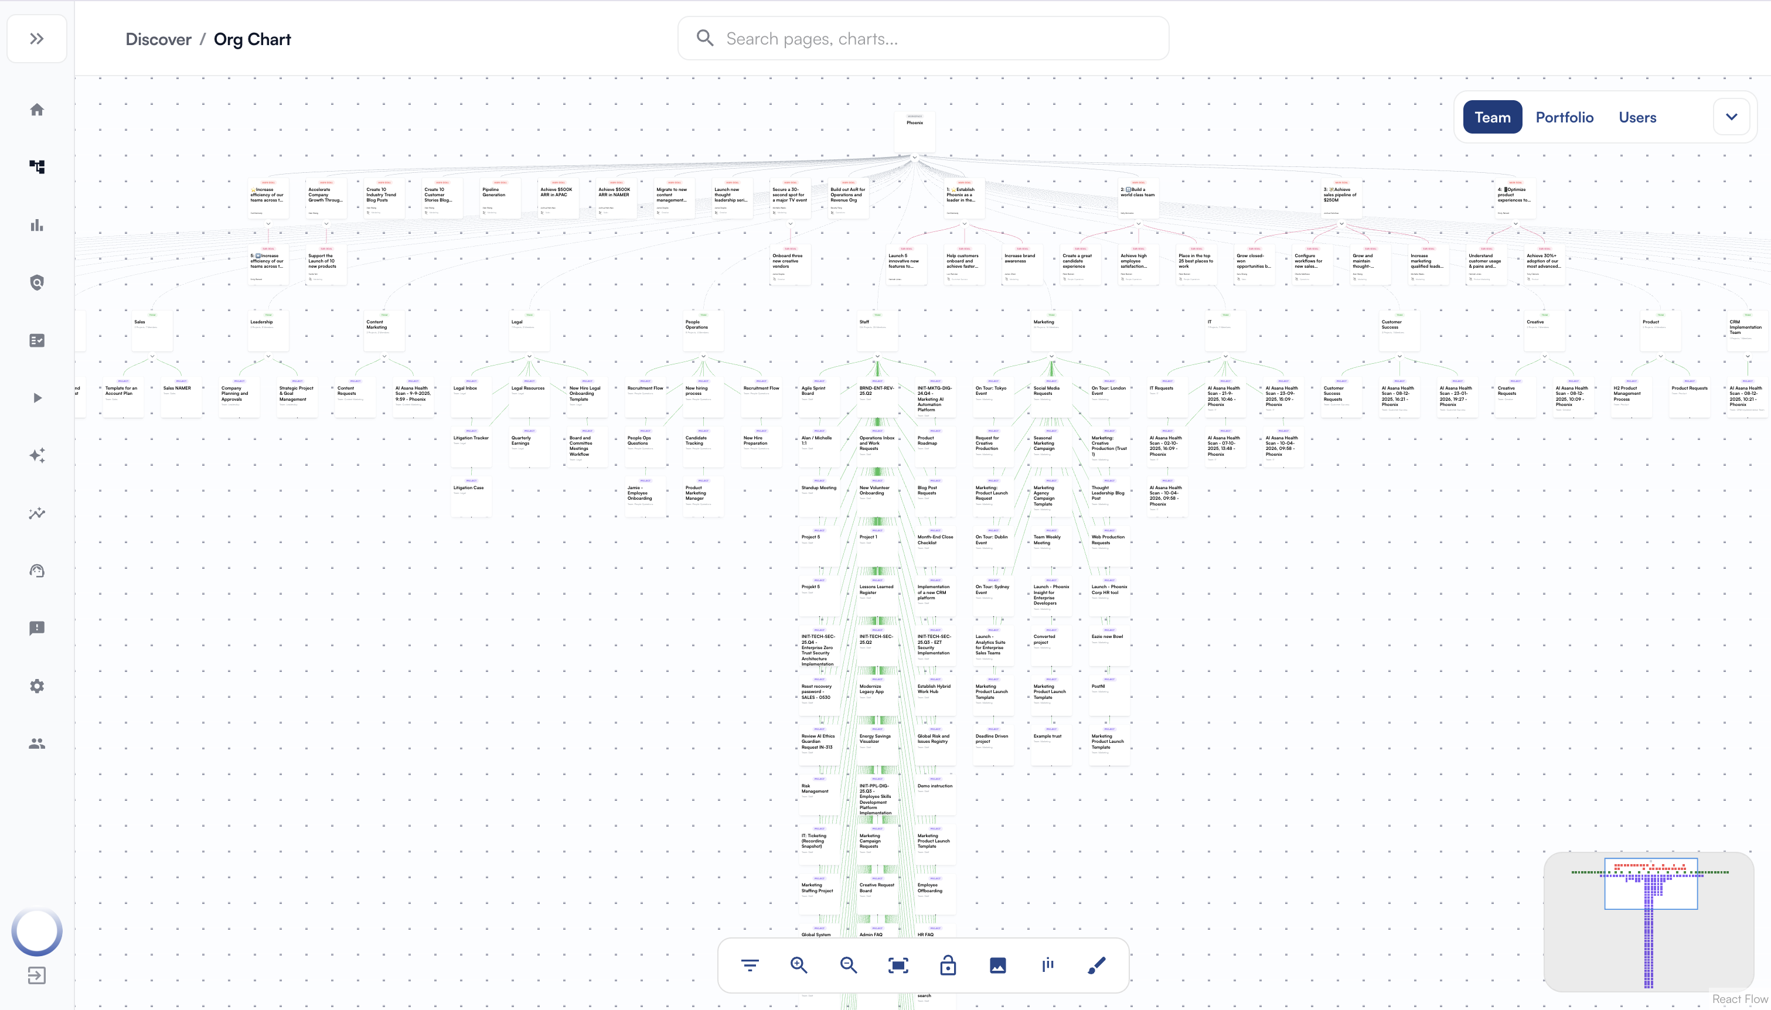
Task: Switch to the Team tab
Action: (x=1492, y=117)
